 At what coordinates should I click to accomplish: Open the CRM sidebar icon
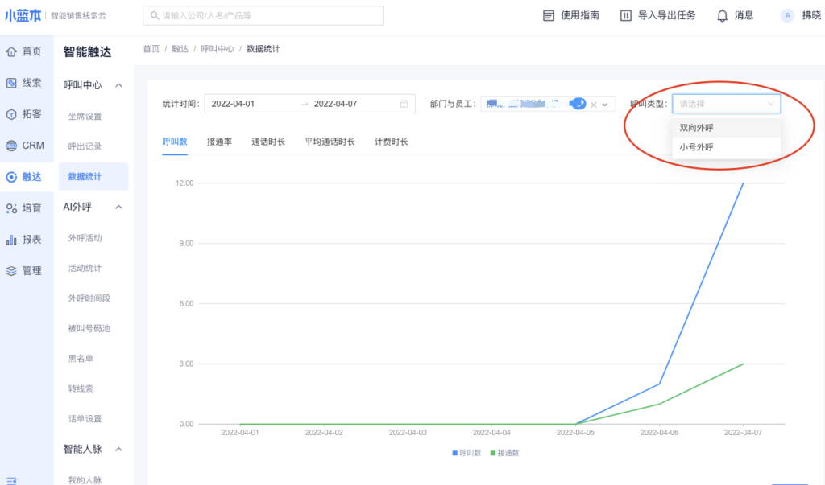click(x=11, y=146)
